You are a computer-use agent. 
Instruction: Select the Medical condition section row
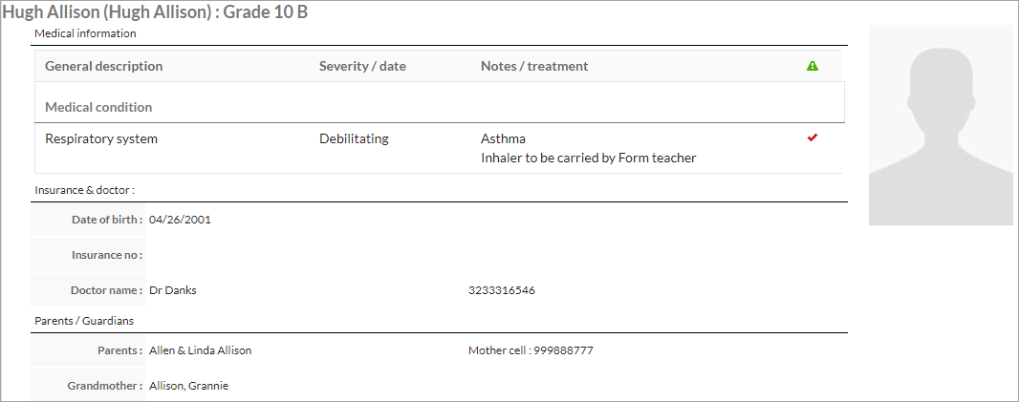(440, 107)
